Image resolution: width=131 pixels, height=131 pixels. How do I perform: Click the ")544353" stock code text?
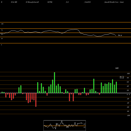tap(87, 2)
